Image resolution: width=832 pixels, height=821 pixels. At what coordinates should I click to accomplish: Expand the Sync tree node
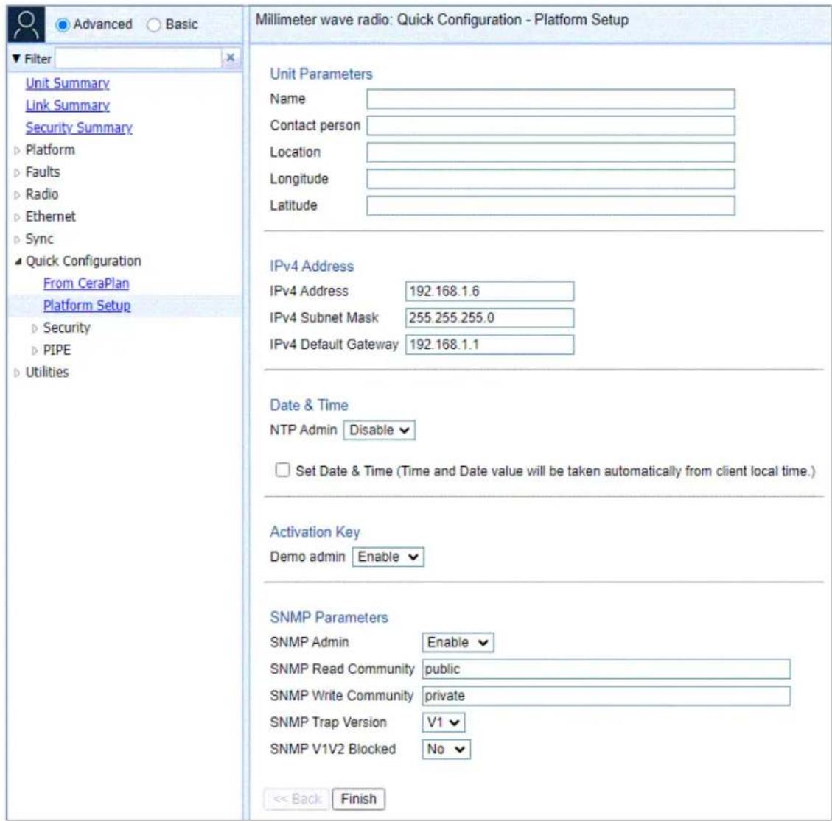pyautogui.click(x=17, y=239)
